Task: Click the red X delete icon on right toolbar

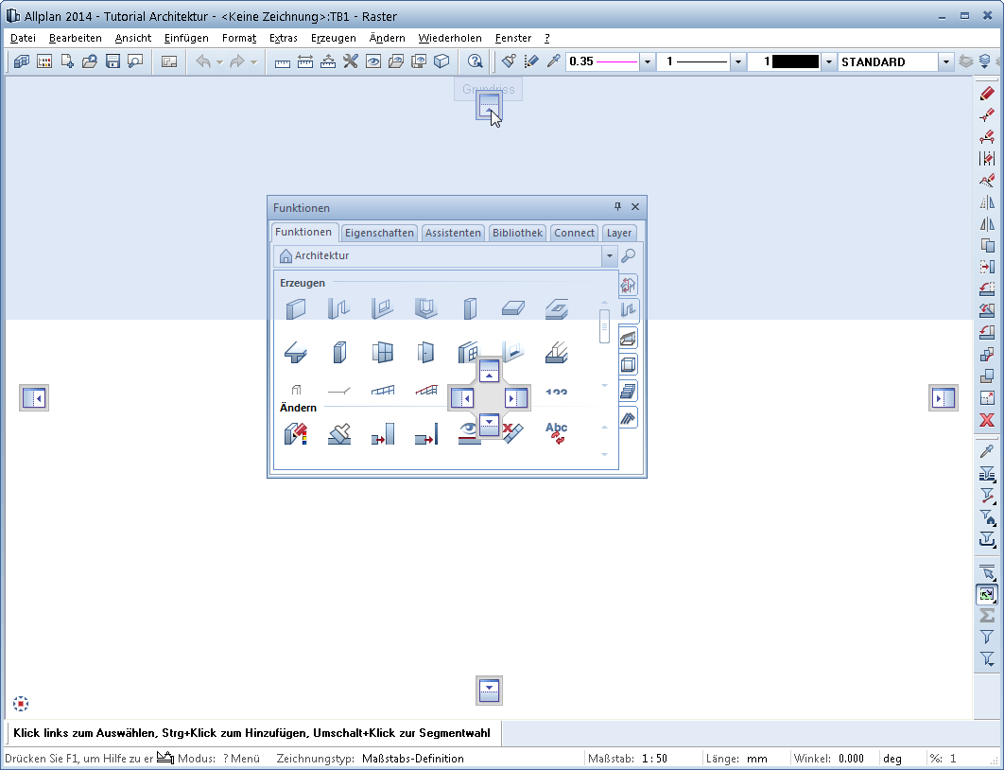Action: [x=987, y=420]
